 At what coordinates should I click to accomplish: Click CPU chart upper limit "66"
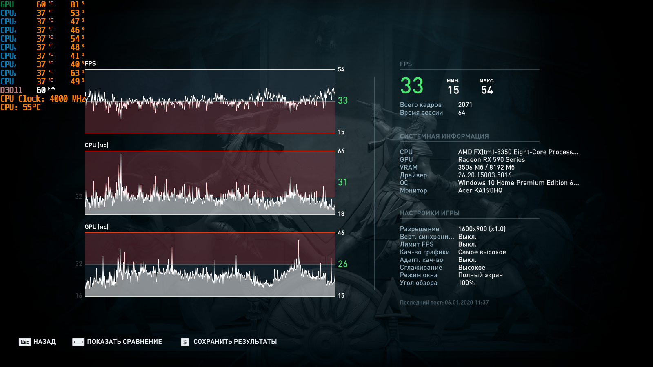[x=341, y=151]
